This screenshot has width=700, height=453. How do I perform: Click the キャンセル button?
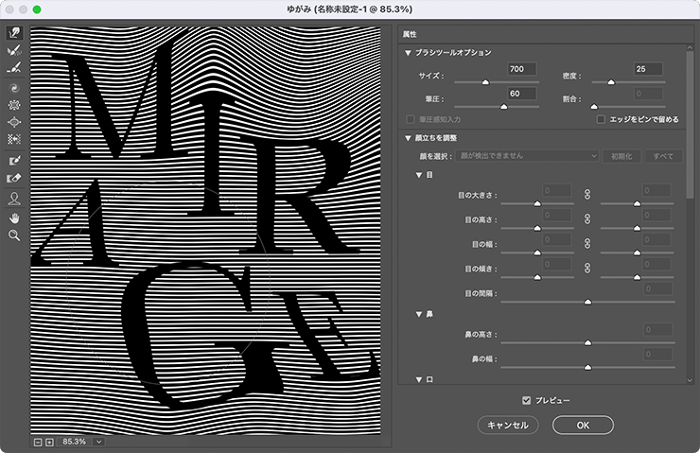point(507,426)
